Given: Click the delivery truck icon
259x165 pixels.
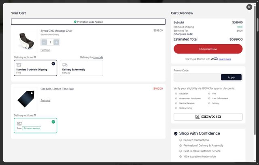Looking at the screenshot, I should click(x=65, y=65).
